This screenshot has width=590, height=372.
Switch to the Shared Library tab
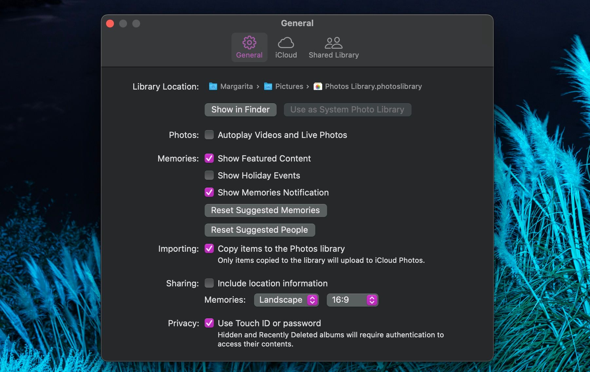coord(333,47)
